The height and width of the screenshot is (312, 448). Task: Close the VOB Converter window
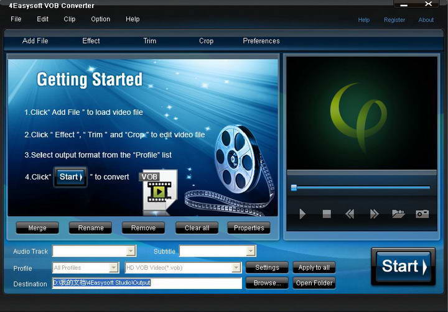428,4
